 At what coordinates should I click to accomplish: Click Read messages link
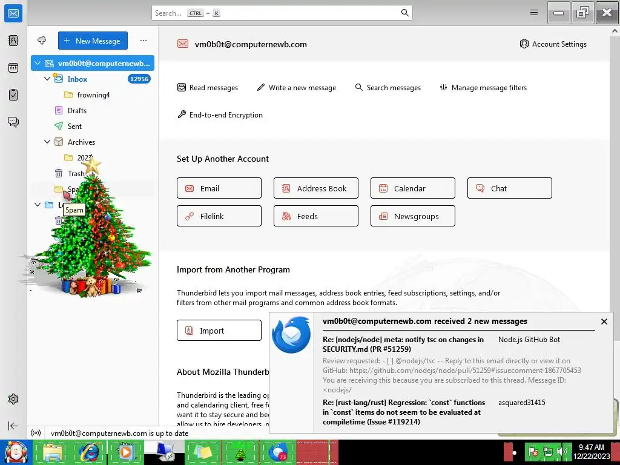(x=208, y=87)
